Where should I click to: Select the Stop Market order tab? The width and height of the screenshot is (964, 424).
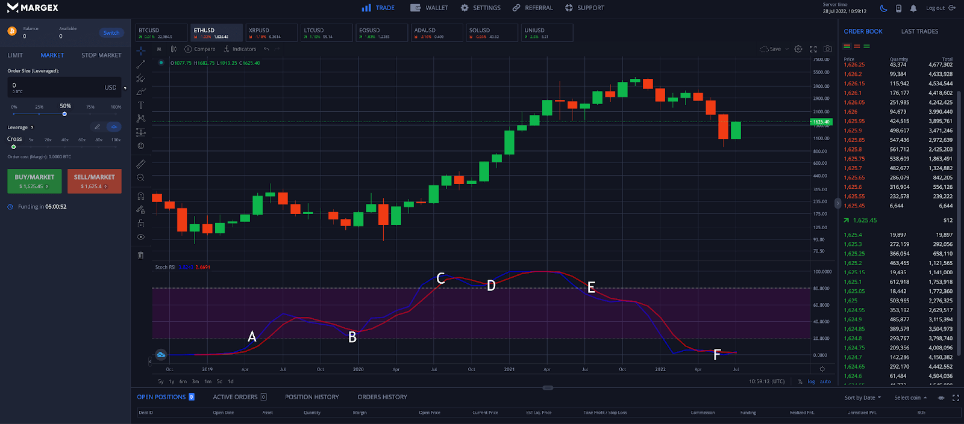pos(101,55)
